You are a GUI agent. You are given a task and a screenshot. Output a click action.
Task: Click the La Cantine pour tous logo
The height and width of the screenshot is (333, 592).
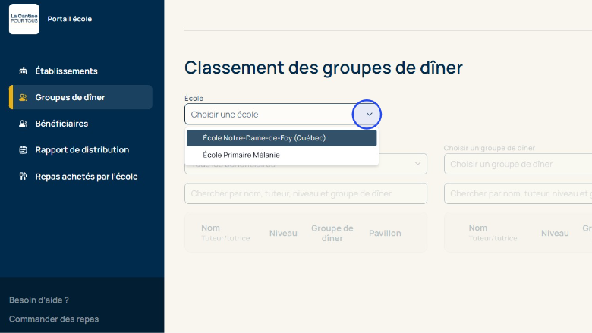pos(24,19)
